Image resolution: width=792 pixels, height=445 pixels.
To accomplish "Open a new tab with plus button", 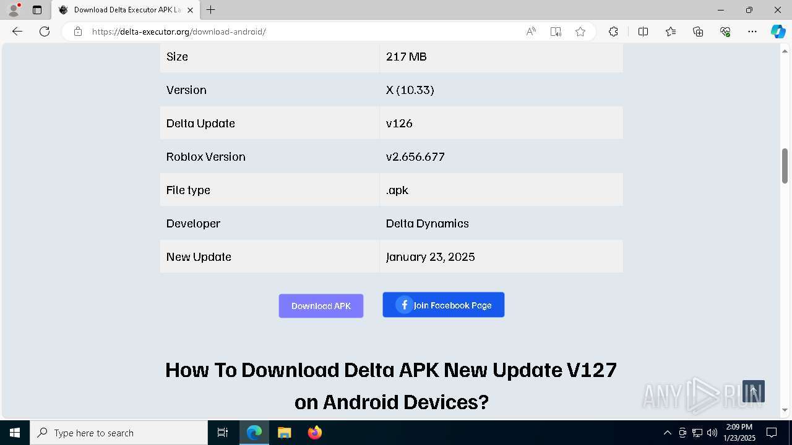I will pyautogui.click(x=211, y=10).
